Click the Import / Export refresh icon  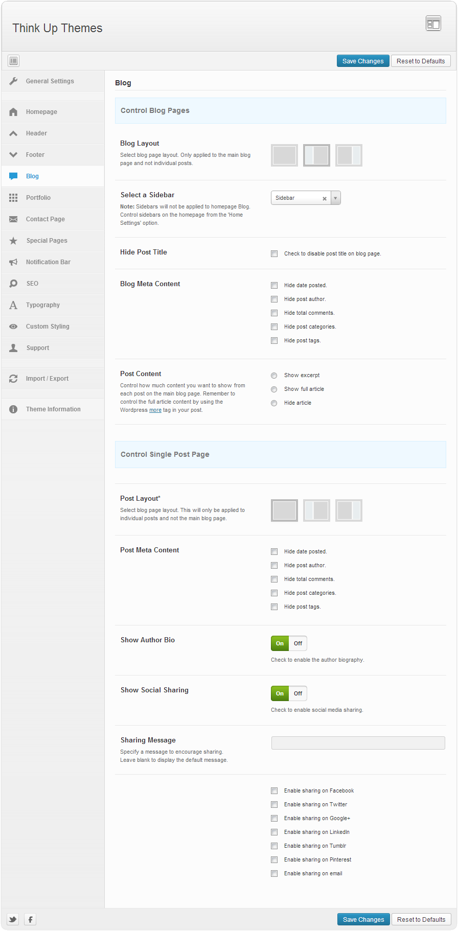point(14,379)
